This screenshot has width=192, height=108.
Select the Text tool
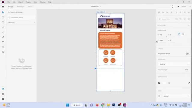pyautogui.click(x=3, y=42)
